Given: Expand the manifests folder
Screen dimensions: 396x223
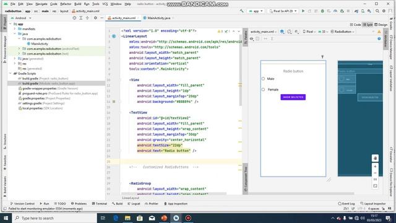Looking at the screenshot, I should [15, 29].
